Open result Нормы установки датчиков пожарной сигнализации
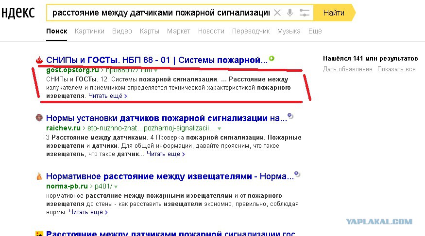 click(167, 118)
